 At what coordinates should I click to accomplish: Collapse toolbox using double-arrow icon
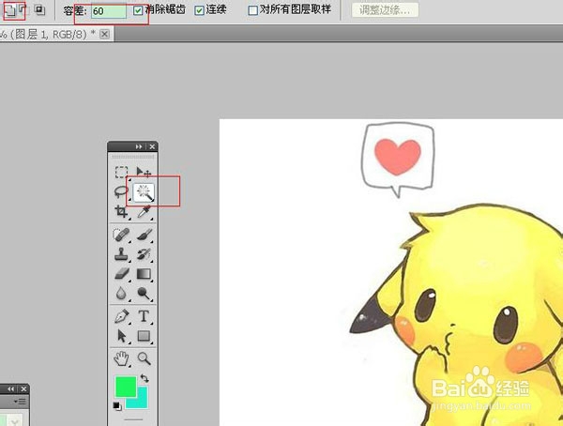[139, 146]
